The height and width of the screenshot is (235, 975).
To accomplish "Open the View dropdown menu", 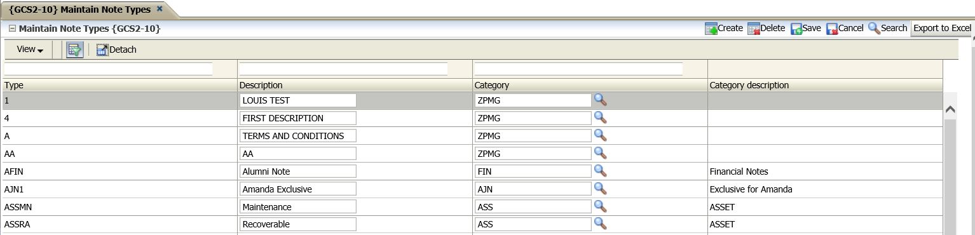I will pos(30,50).
